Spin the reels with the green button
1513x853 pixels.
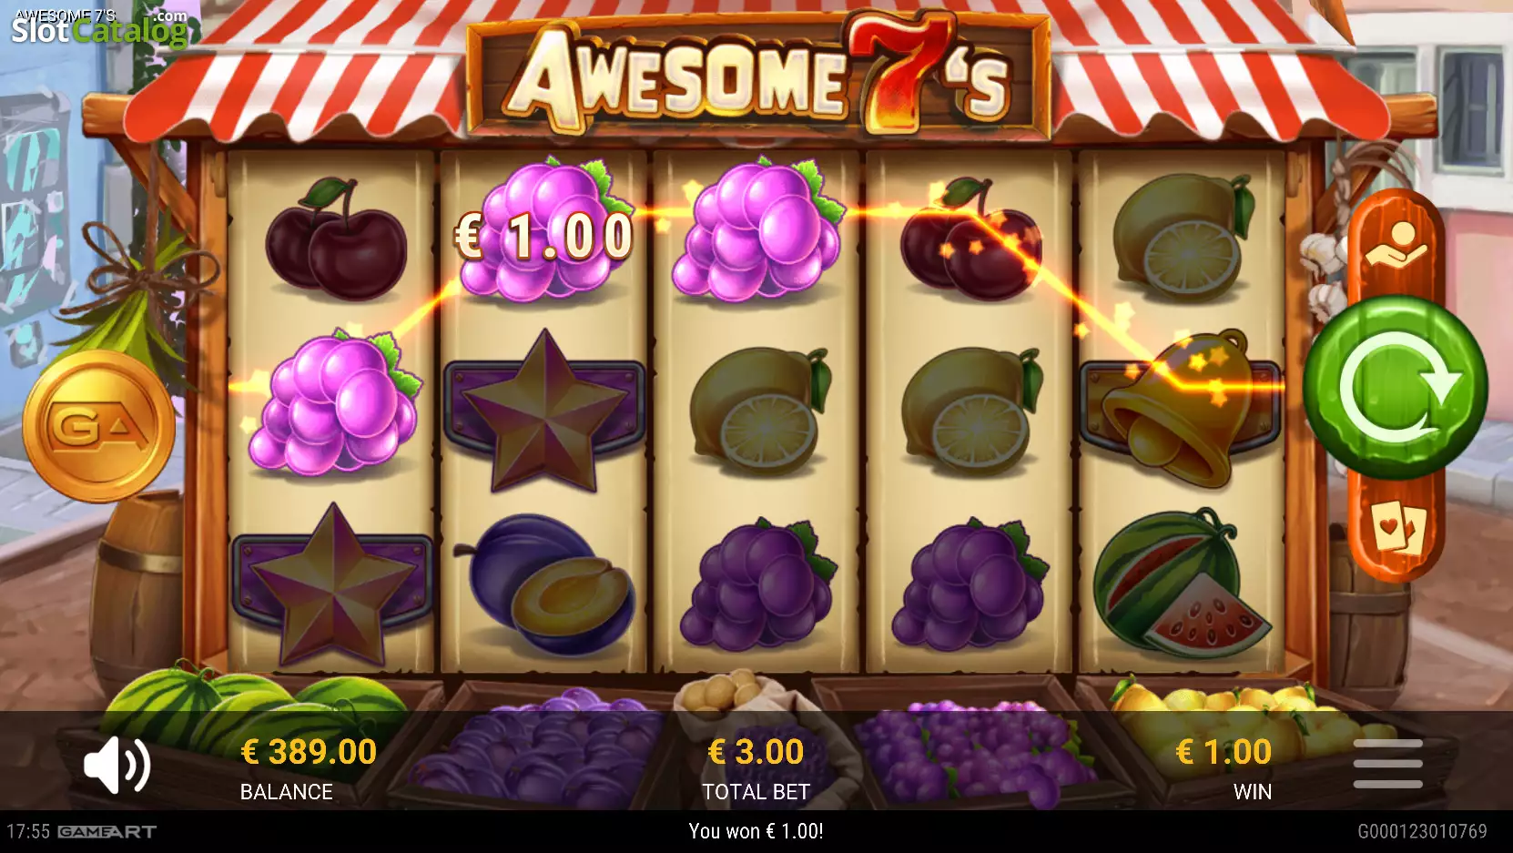click(x=1395, y=388)
